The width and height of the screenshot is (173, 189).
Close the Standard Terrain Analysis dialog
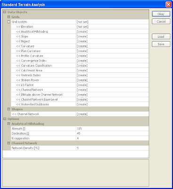(x=168, y=4)
